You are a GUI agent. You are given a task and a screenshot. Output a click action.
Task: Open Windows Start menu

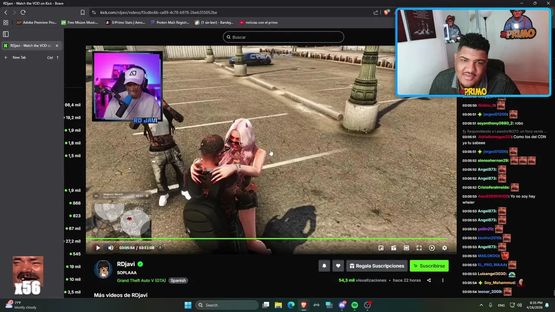coord(188,305)
